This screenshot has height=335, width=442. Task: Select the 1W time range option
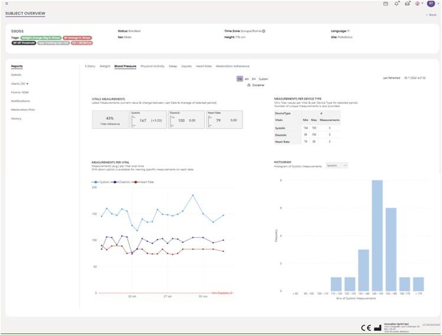(240, 78)
